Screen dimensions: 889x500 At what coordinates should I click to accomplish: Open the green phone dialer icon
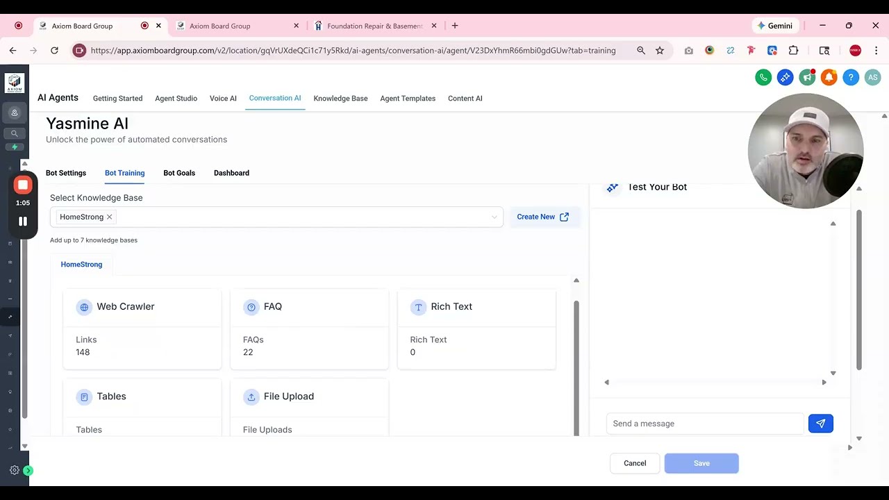tap(763, 78)
